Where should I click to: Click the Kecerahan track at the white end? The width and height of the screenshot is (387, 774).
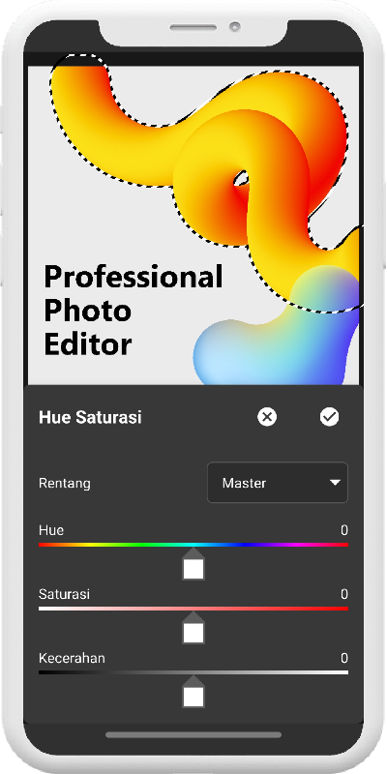tap(343, 672)
